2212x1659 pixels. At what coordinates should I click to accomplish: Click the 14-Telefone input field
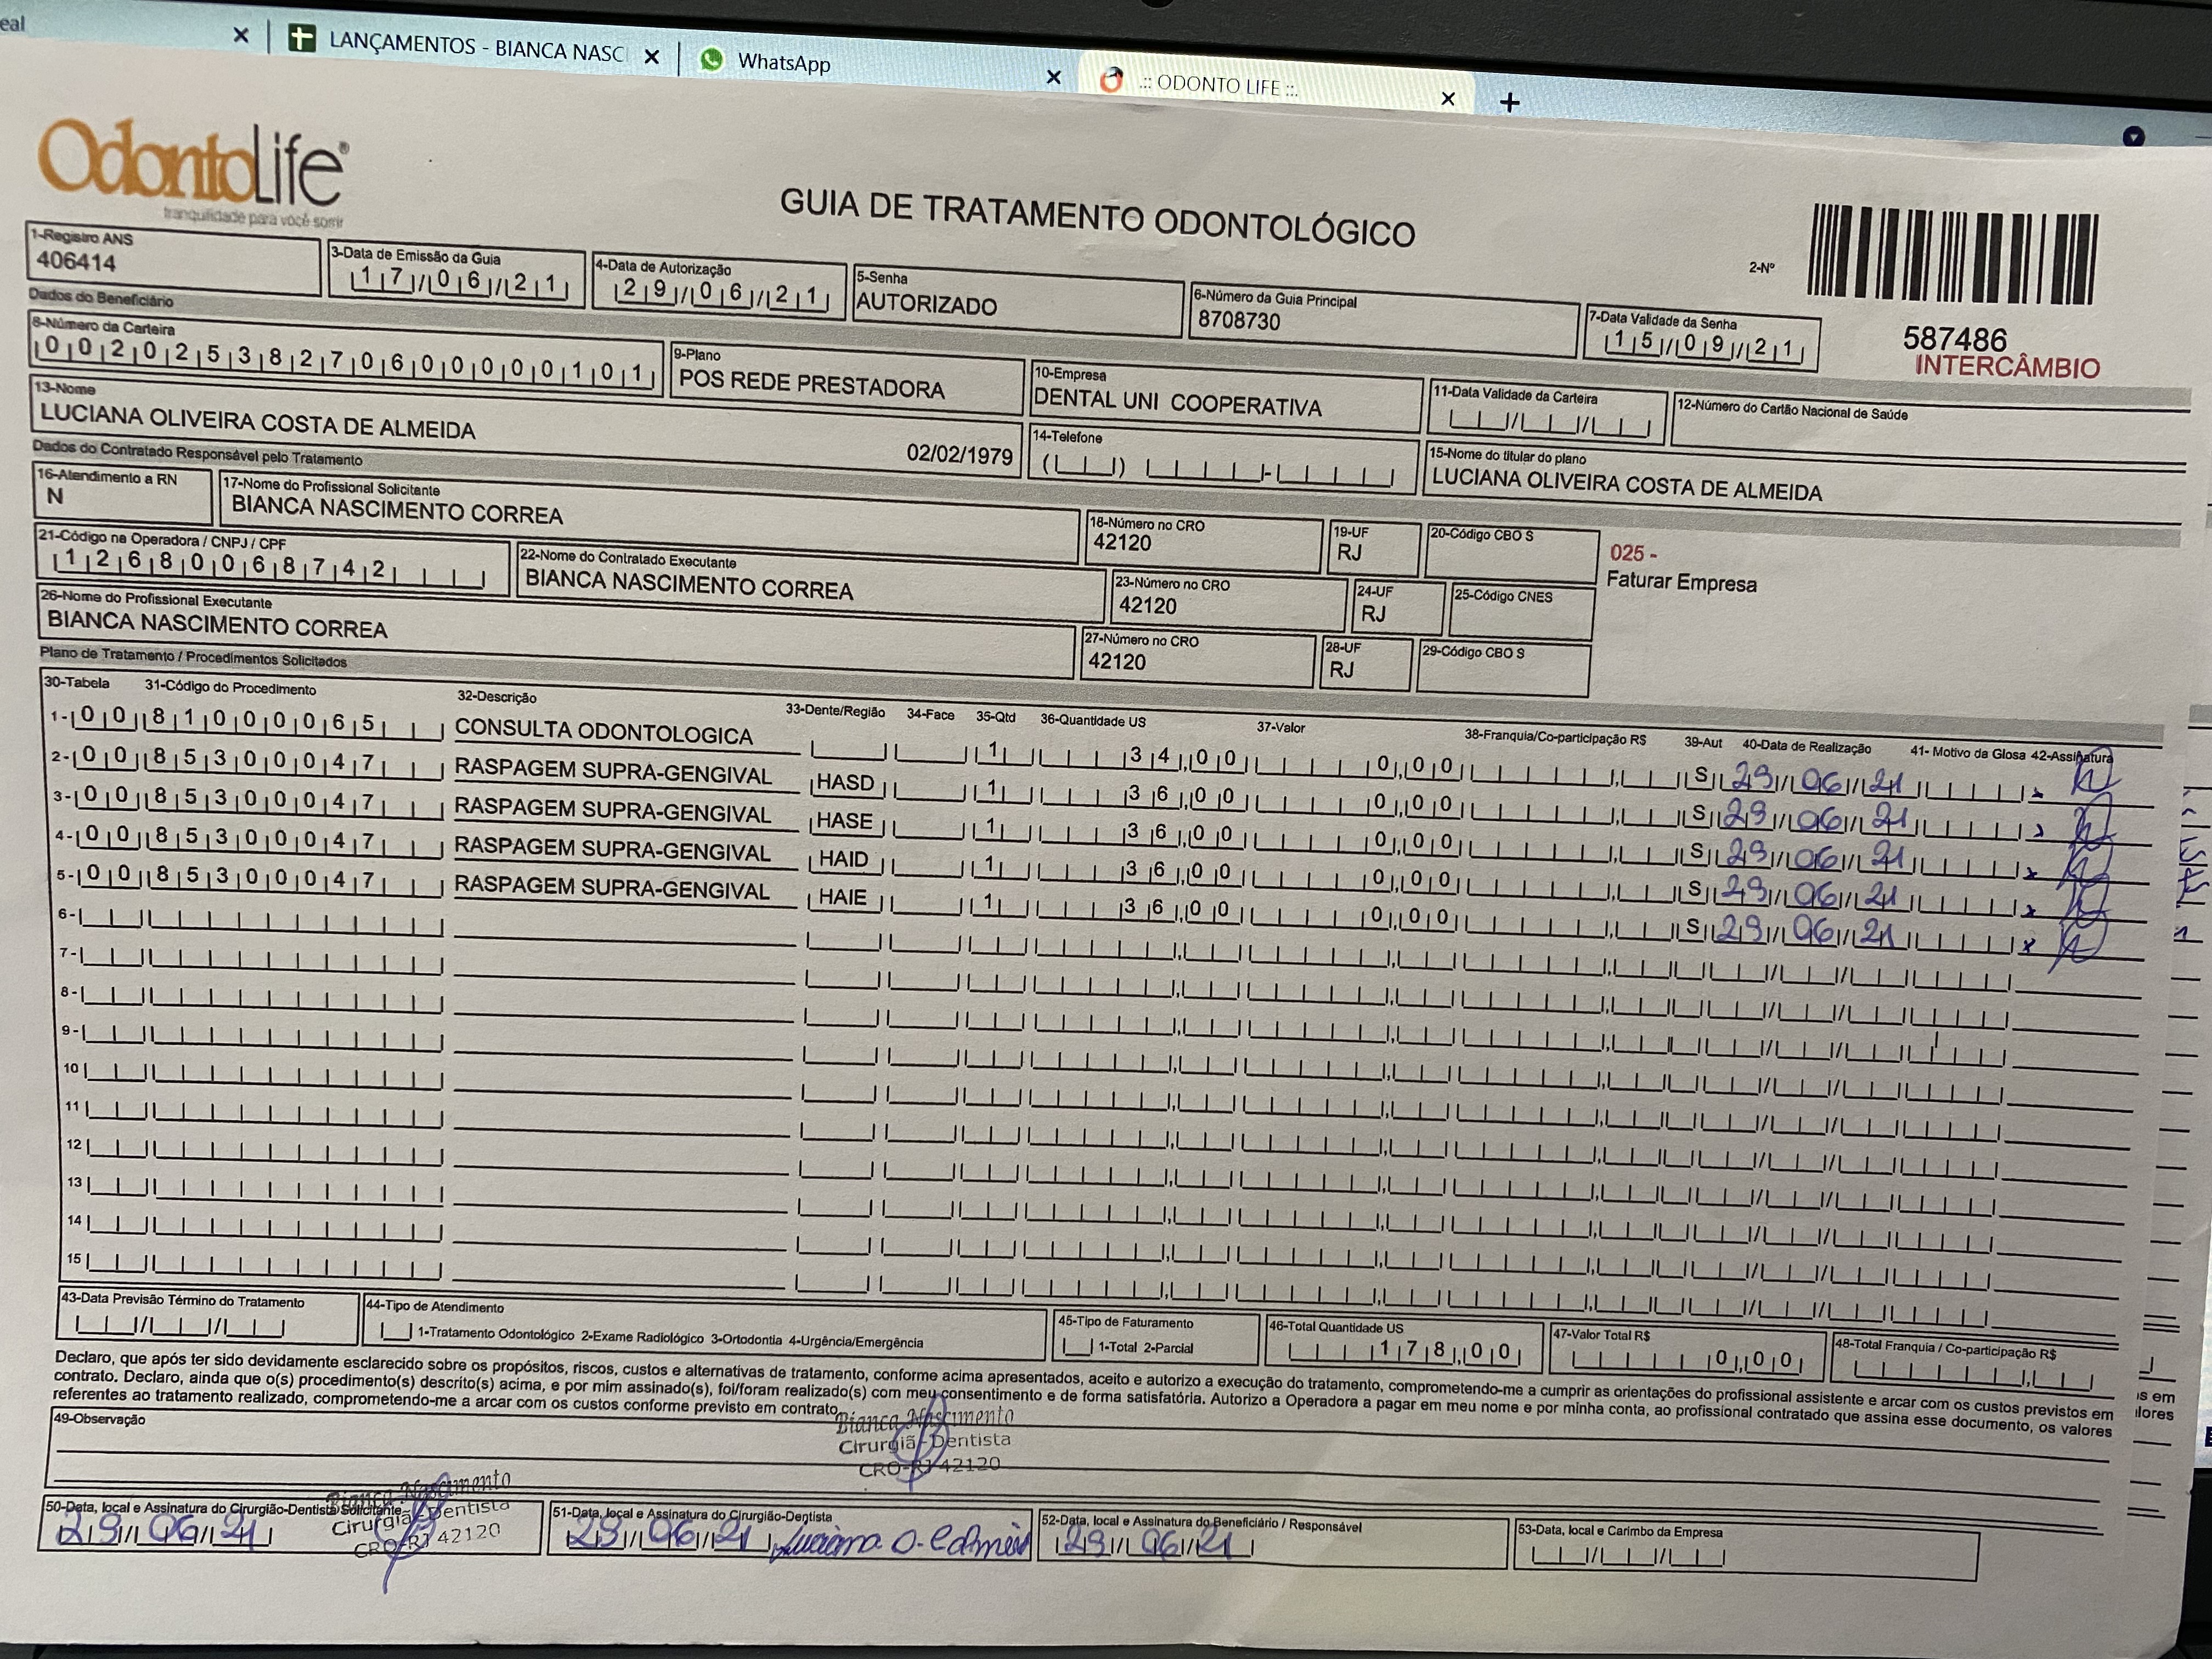pyautogui.click(x=1218, y=467)
